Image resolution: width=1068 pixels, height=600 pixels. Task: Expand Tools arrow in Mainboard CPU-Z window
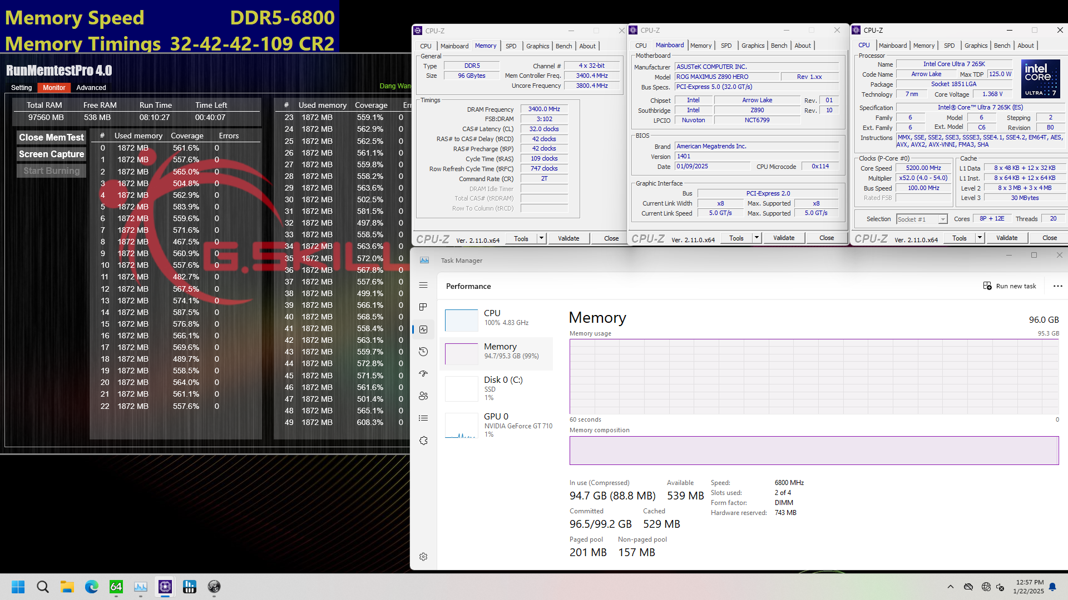point(756,238)
